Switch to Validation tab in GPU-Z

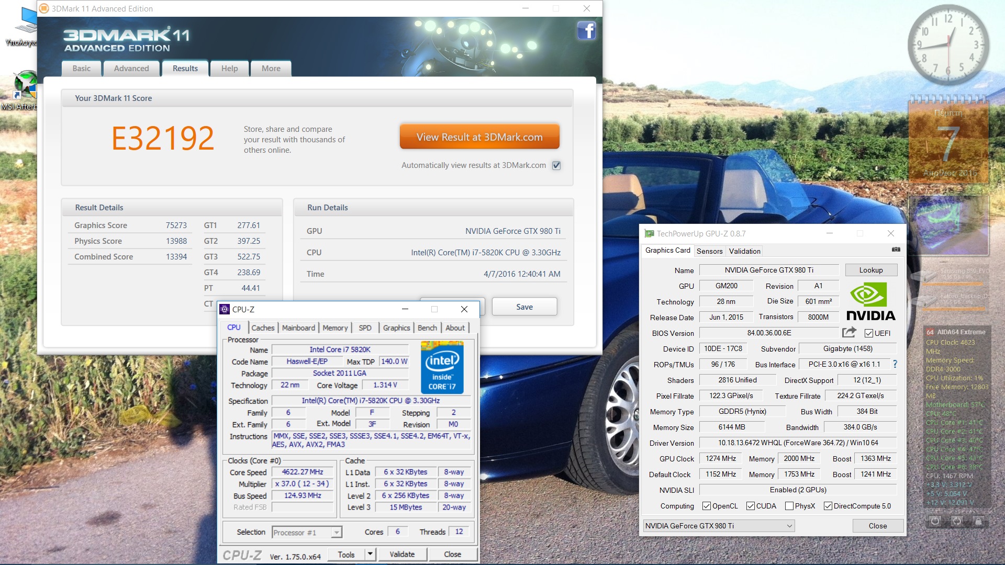[x=744, y=251]
